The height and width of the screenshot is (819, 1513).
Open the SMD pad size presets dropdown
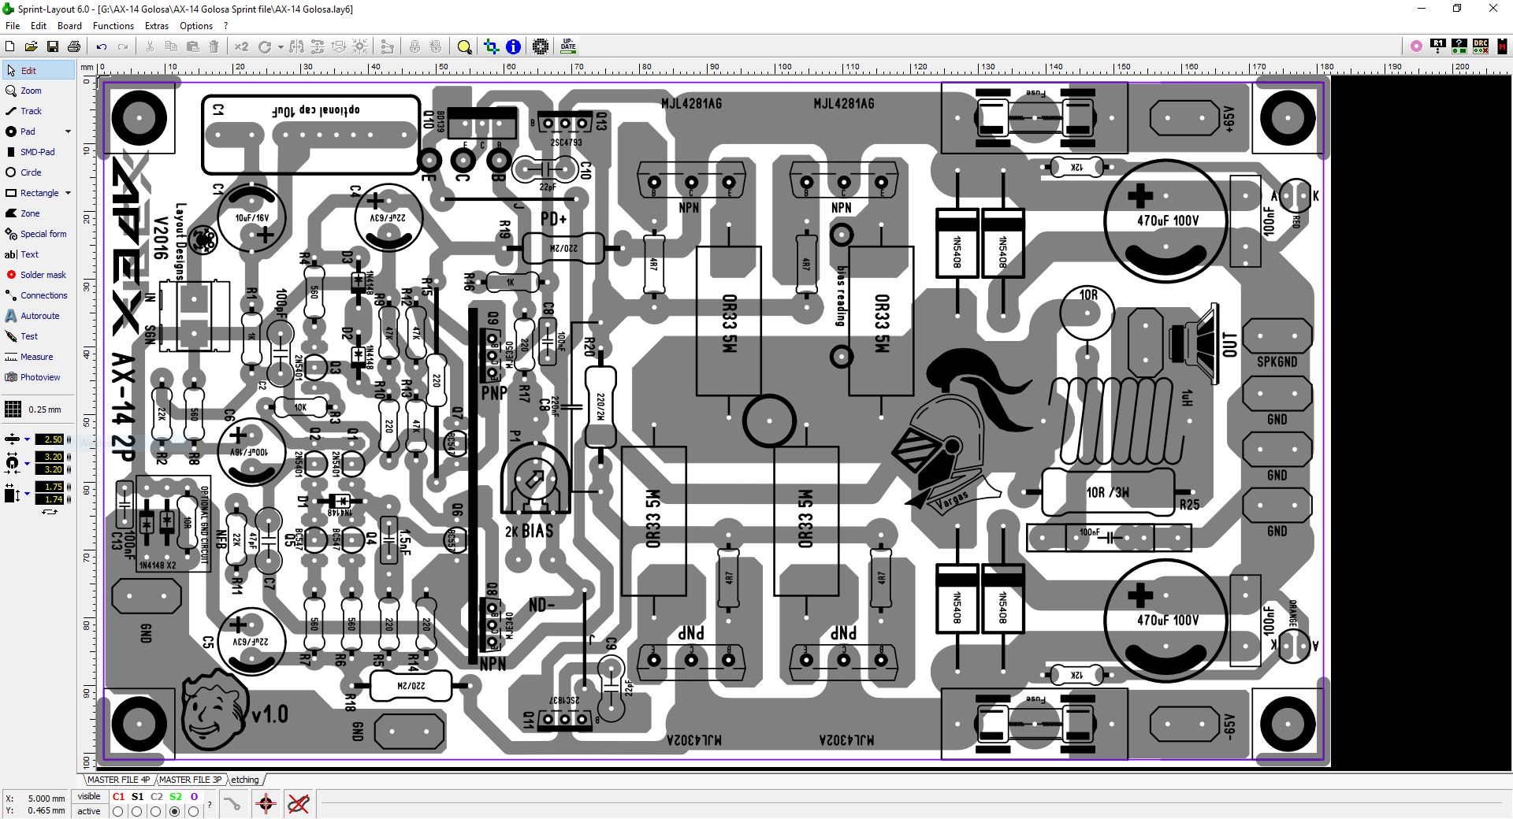[x=27, y=494]
